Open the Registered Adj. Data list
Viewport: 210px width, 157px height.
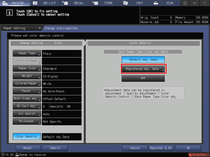pos(143,69)
